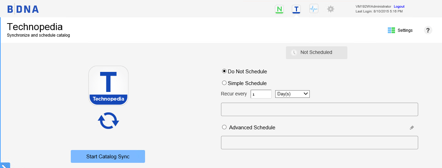The width and height of the screenshot is (442, 168).
Task: Click the Recur every number field
Action: [x=261, y=94]
